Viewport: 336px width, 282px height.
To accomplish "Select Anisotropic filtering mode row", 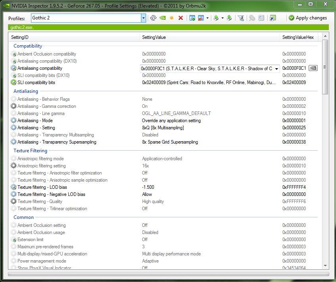I will [164, 159].
